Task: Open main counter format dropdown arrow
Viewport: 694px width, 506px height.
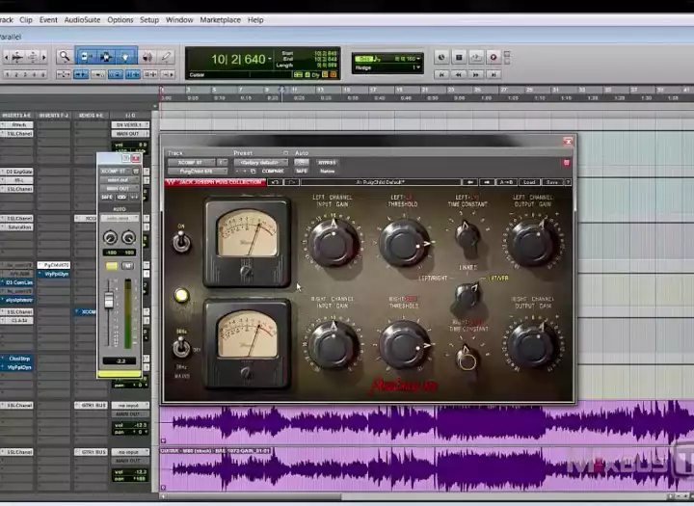Action: click(x=270, y=59)
